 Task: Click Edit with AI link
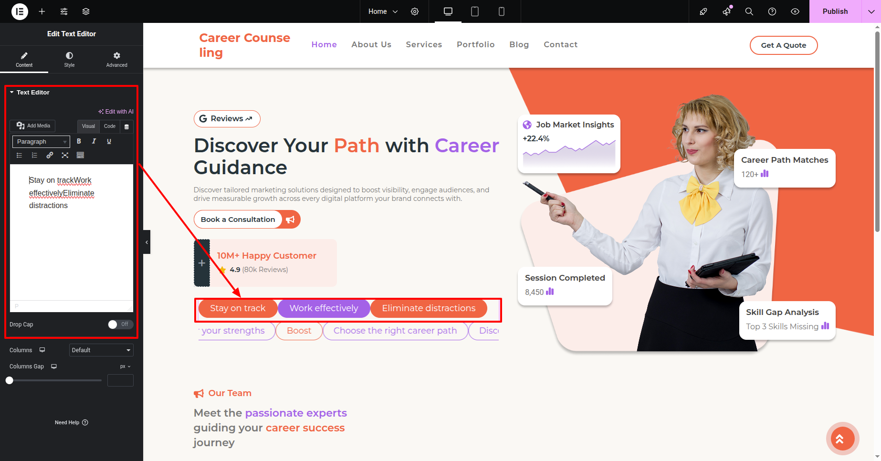(116, 112)
